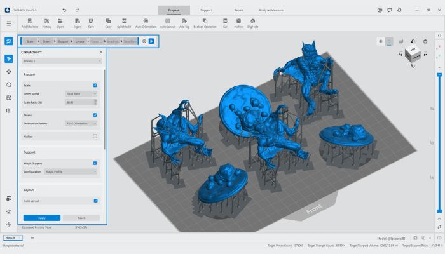Image resolution: width=445 pixels, height=254 pixels.
Task: Click the Add Machine toolbar icon
Action: [x=29, y=23]
